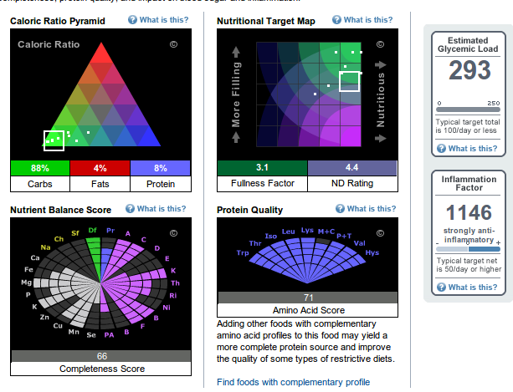Click help icon in Estimated Glycemic Load box

[441, 149]
